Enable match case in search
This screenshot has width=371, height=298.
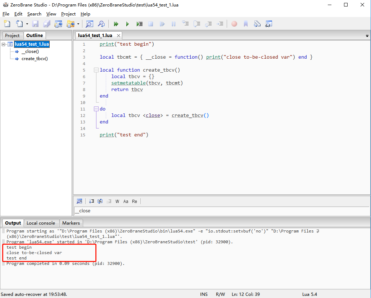(x=126, y=201)
